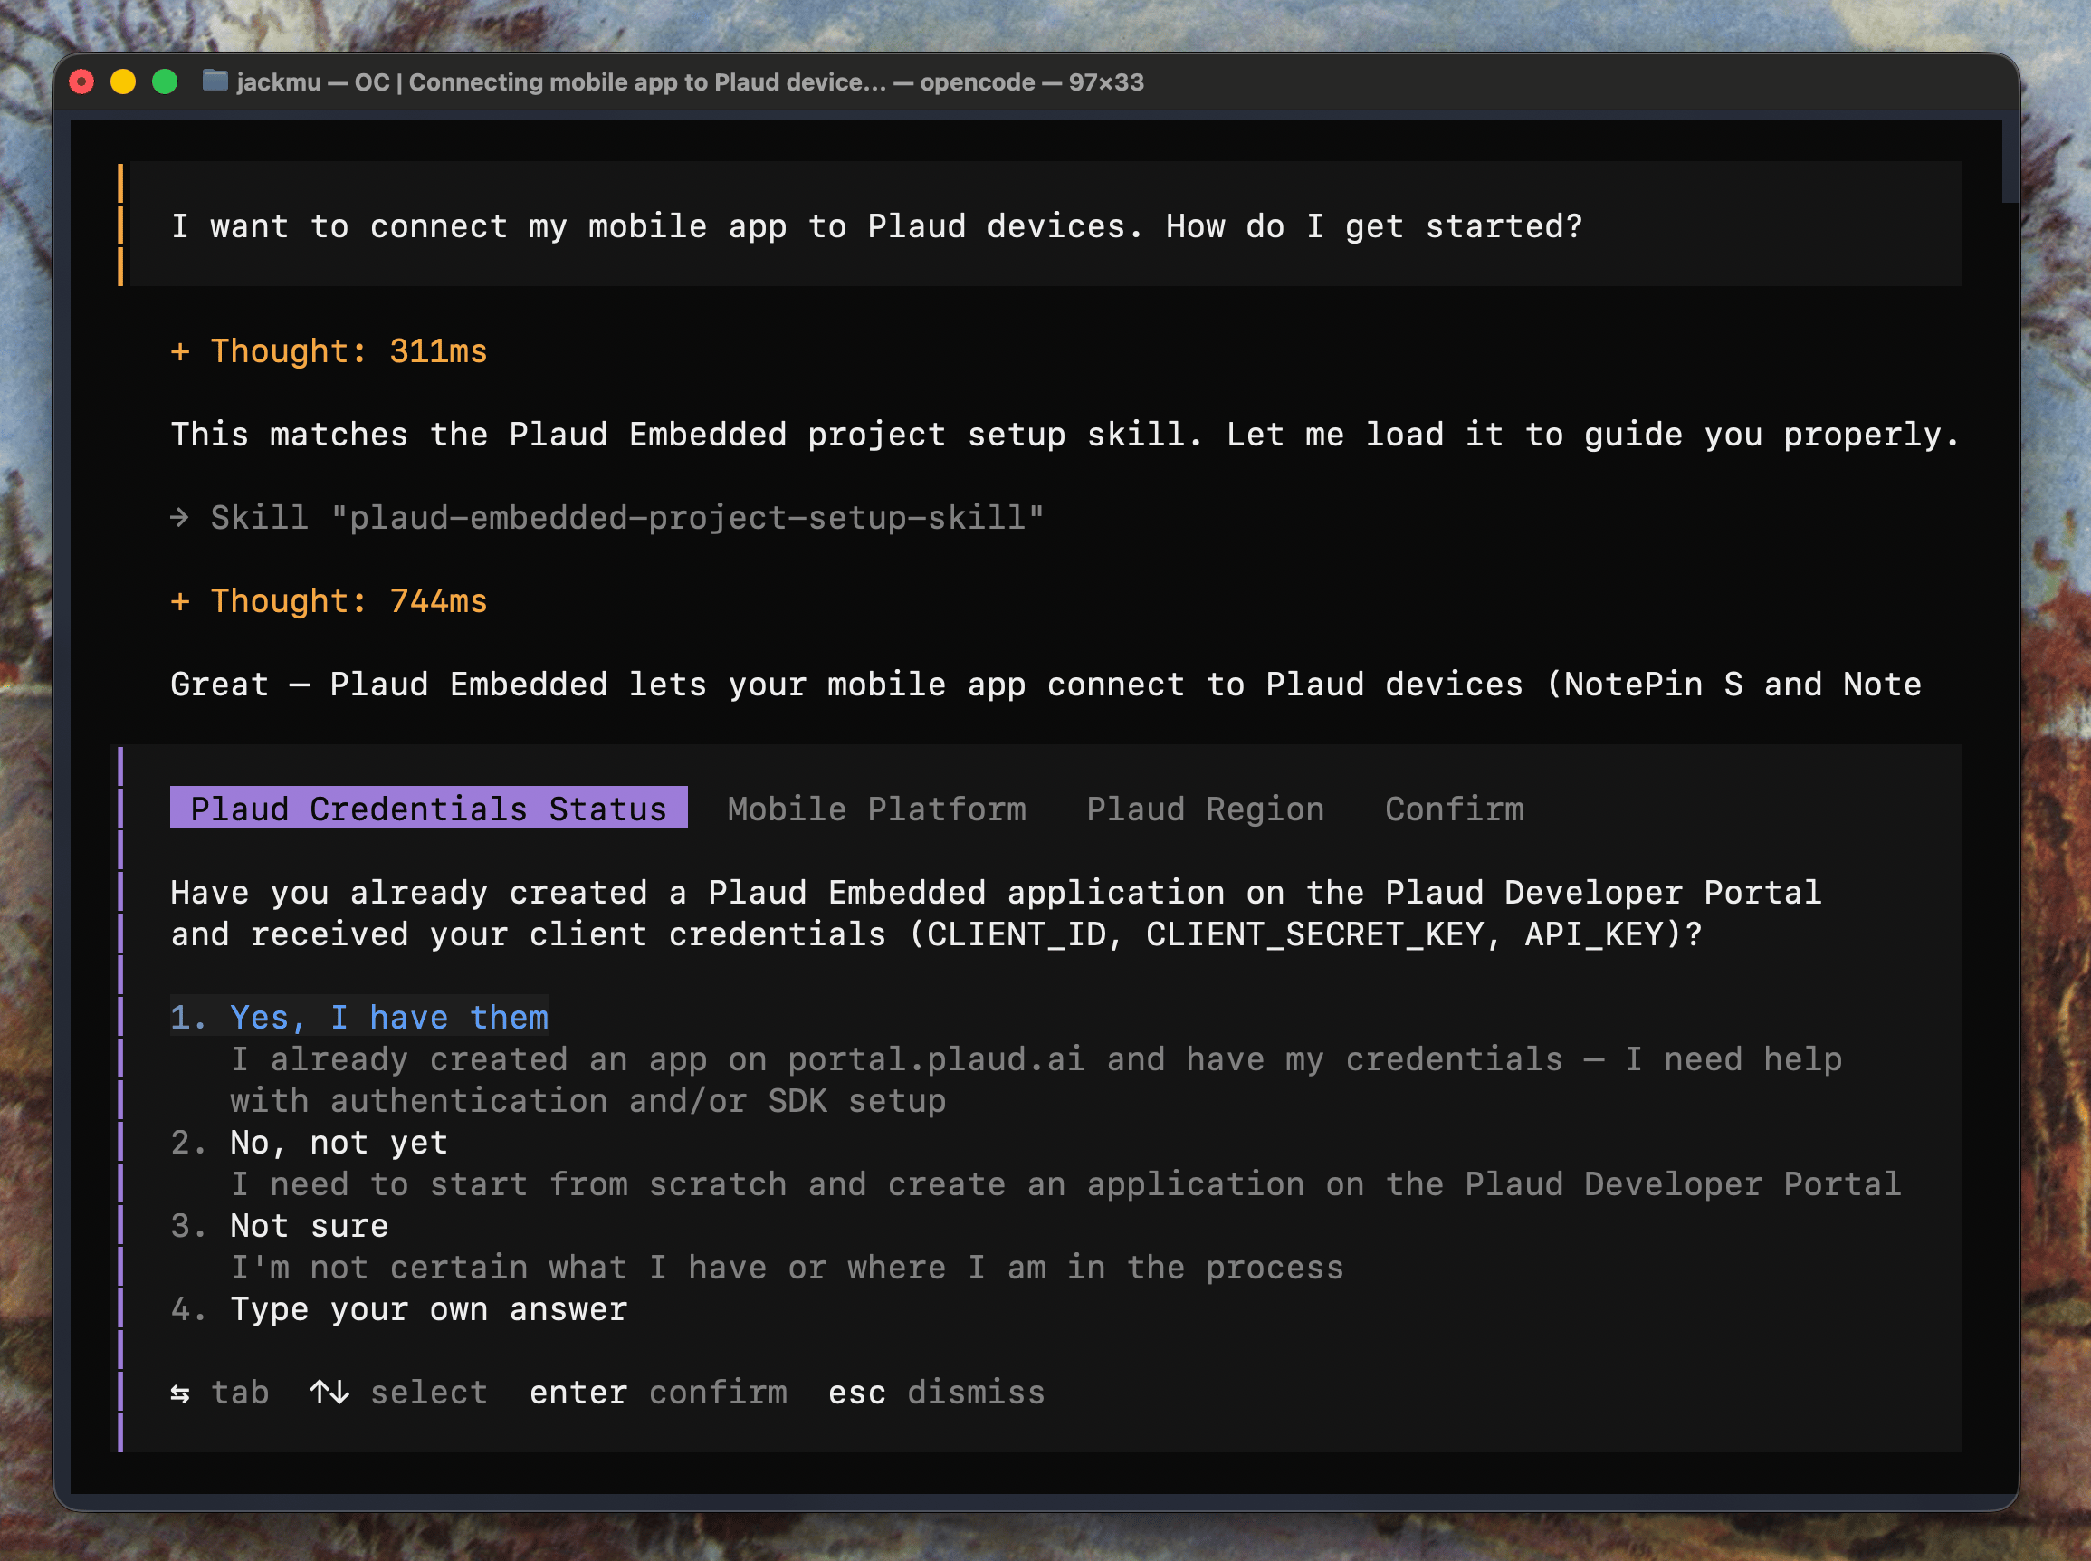Click the text 'This matches the Plaud Embedded project'
The height and width of the screenshot is (1561, 2091).
pyautogui.click(x=559, y=434)
